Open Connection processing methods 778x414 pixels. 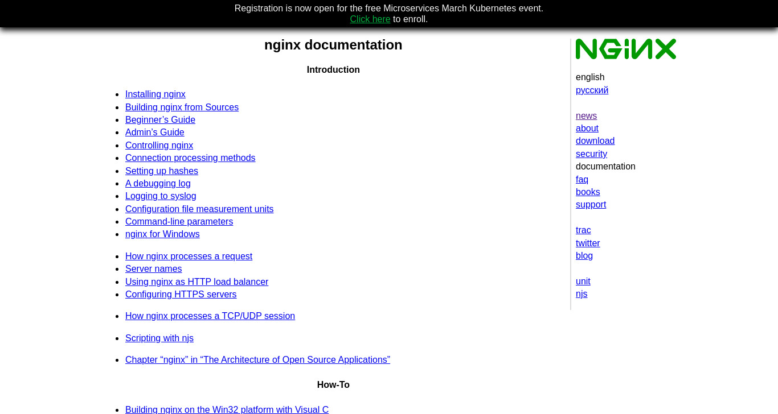(x=190, y=158)
